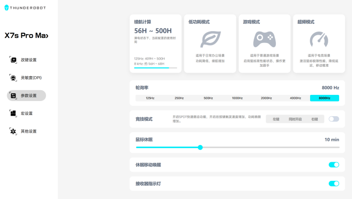352x199 pixels.
Task: Select 250Hz polling rate
Action: [179, 98]
